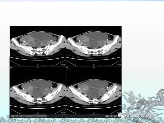Select the bottom-left CT slice image
The width and height of the screenshot is (164, 123).
point(38,90)
